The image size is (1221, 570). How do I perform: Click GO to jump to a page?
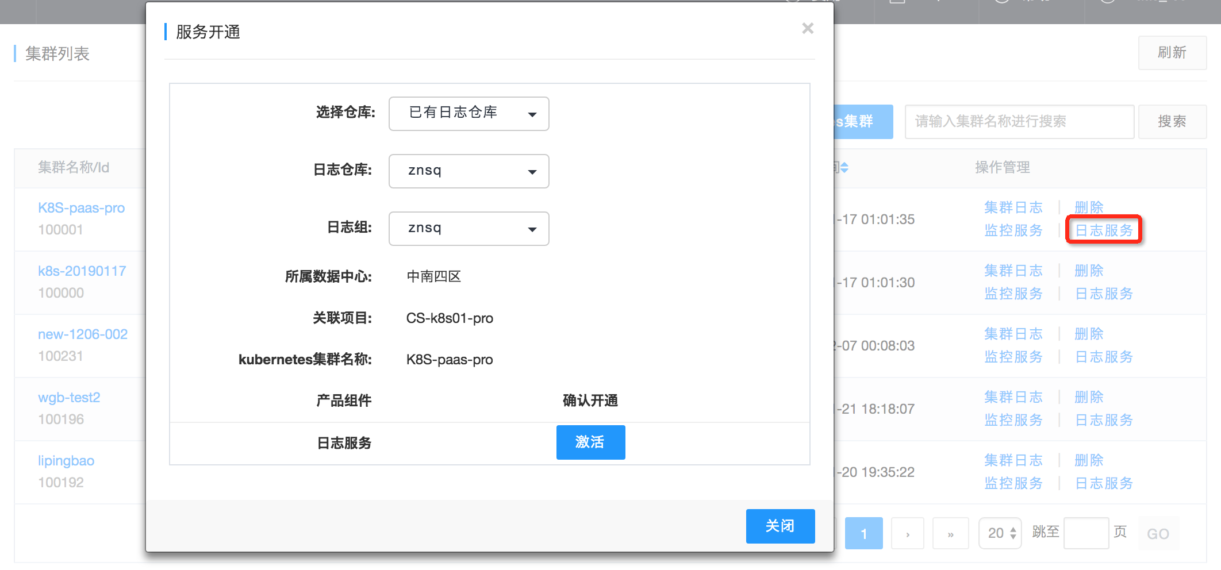1158,533
